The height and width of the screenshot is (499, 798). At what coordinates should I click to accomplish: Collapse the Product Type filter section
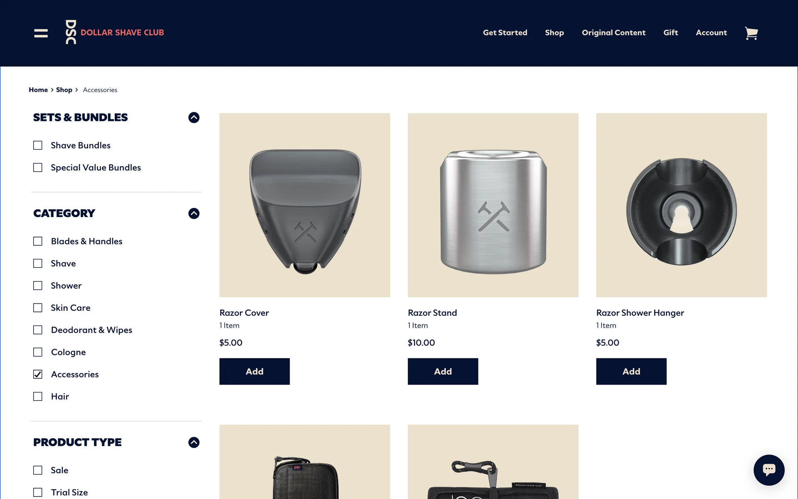(x=194, y=442)
